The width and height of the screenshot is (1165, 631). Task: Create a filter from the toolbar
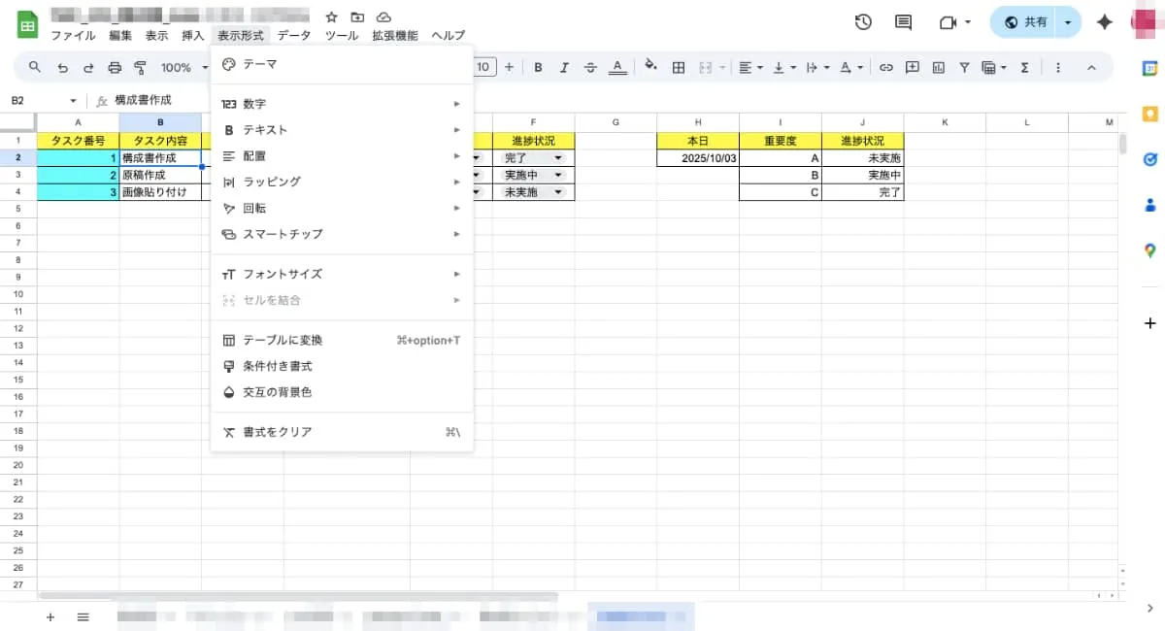(x=963, y=67)
